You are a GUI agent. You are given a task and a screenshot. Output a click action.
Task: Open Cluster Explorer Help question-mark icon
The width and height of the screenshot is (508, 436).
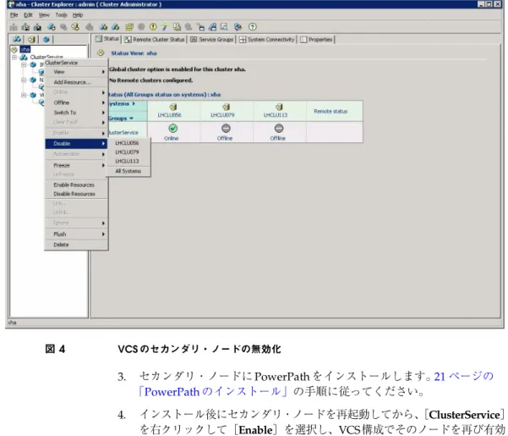(x=253, y=27)
